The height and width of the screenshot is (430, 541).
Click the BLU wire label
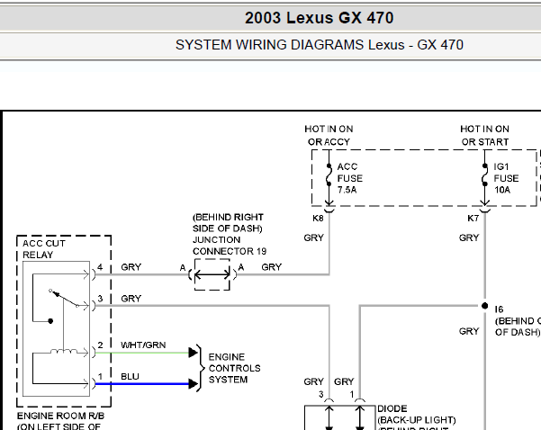130,377
